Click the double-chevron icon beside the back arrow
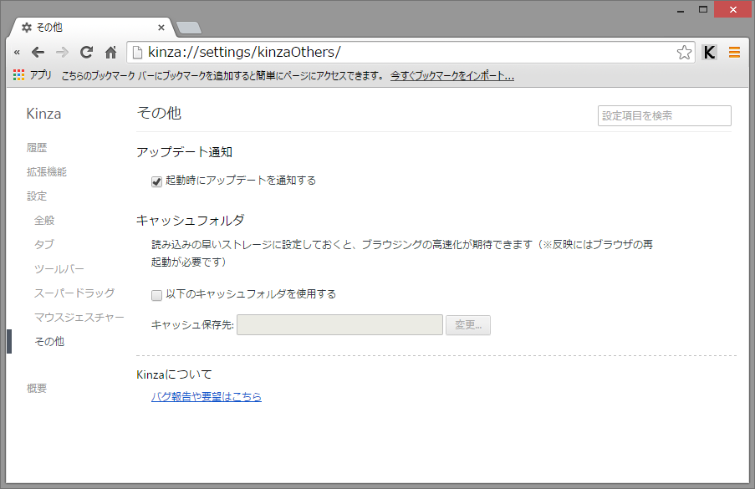This screenshot has height=489, width=755. [x=17, y=52]
